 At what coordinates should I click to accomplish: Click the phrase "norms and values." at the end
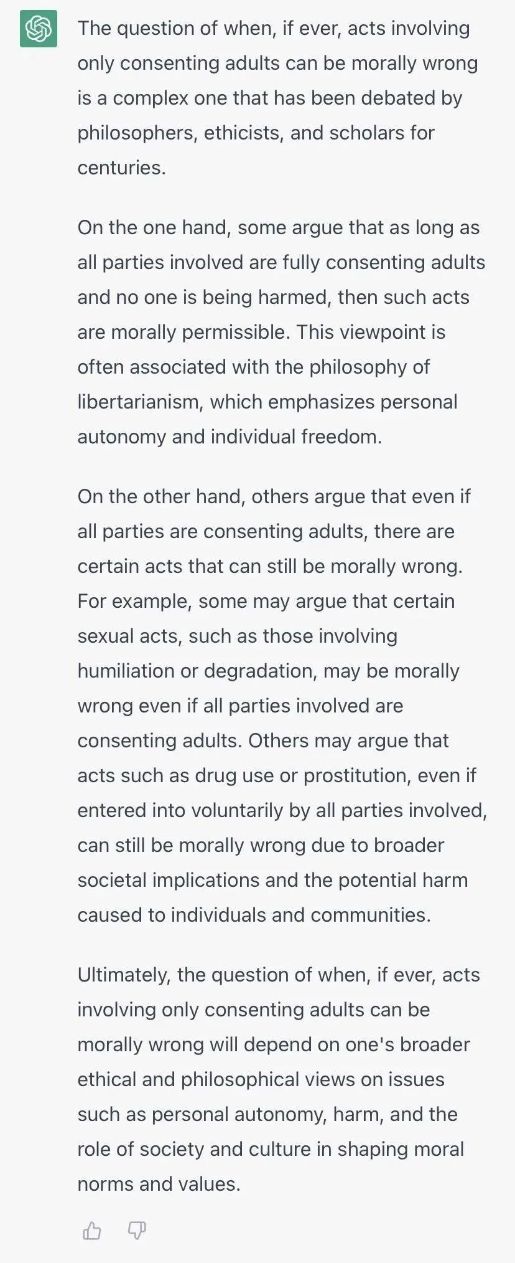coord(159,1184)
